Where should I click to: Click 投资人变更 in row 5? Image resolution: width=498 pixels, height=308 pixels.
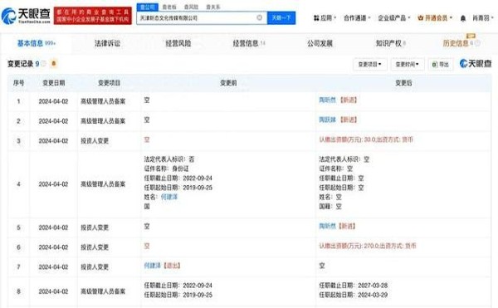pyautogui.click(x=95, y=227)
